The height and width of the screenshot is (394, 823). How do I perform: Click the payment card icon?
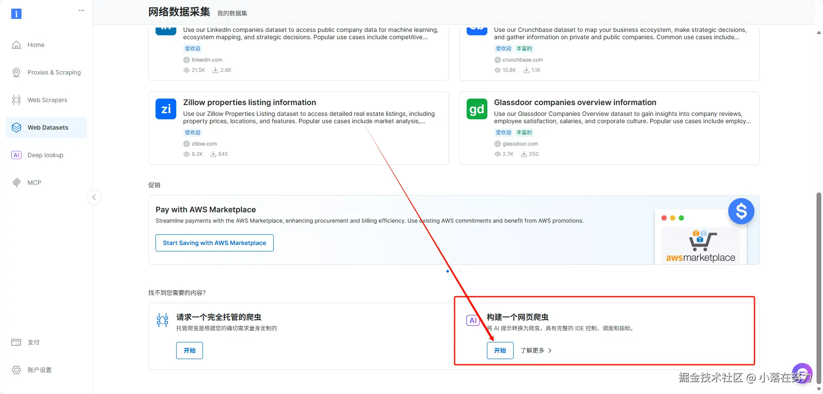(x=16, y=342)
